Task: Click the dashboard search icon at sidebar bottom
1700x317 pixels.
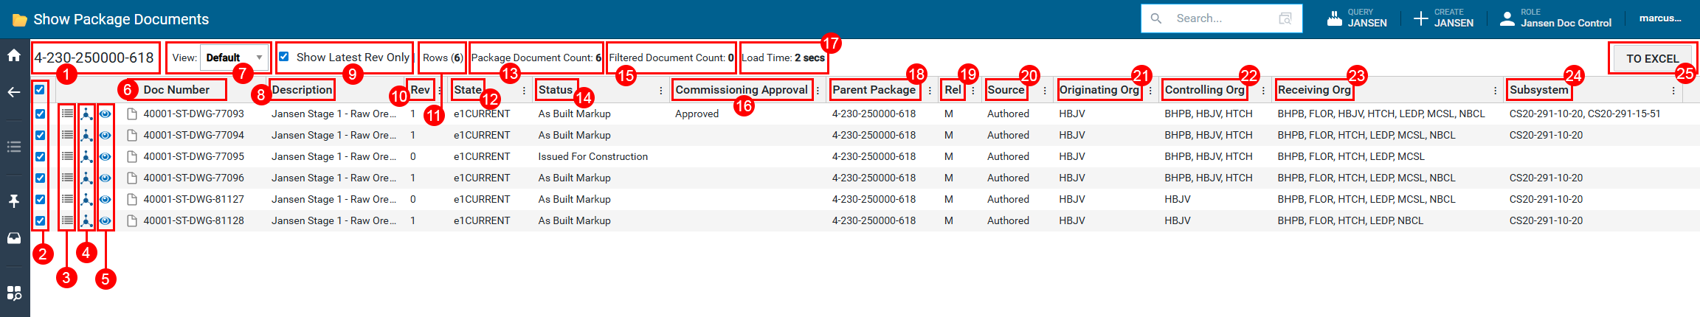Action: point(14,293)
